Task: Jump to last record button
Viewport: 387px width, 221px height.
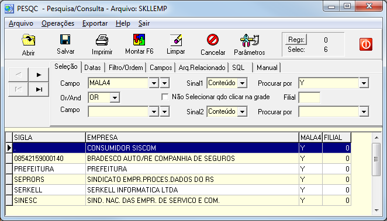Action: click(39, 89)
